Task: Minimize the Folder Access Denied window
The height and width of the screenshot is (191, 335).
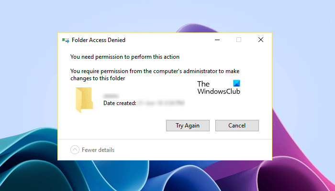Action: pyautogui.click(x=217, y=40)
